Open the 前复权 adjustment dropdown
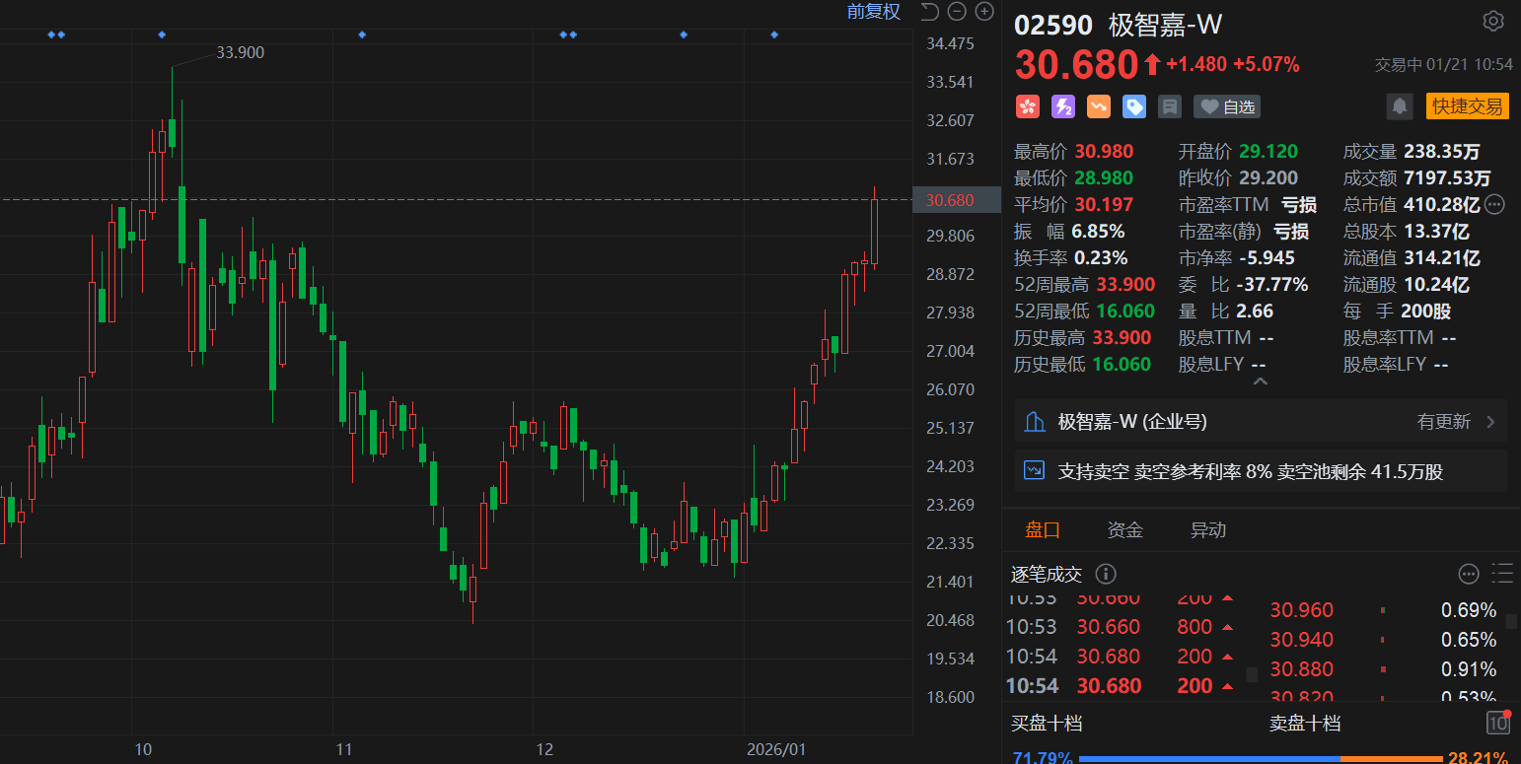1521x764 pixels. pos(873,12)
